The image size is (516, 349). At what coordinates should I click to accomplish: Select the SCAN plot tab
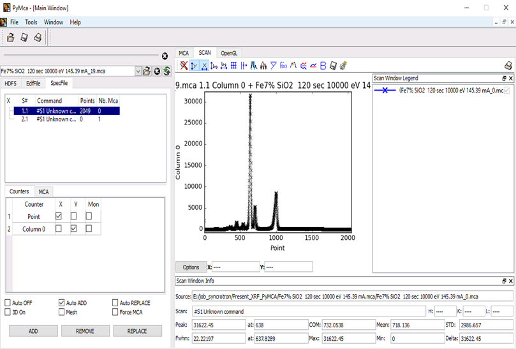pos(205,53)
